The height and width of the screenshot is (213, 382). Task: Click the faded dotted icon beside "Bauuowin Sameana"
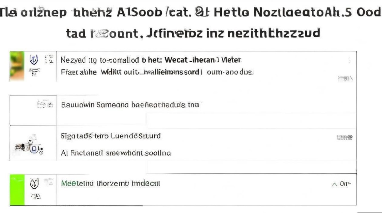pyautogui.click(x=45, y=105)
